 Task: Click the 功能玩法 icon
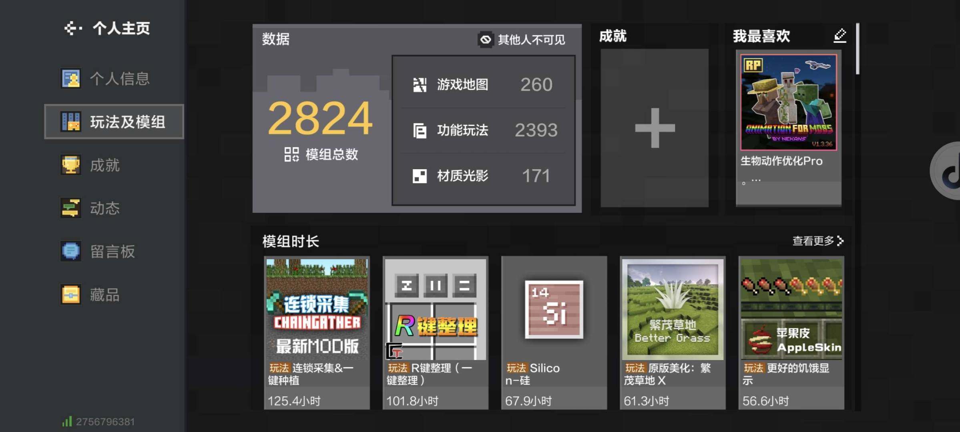pos(419,130)
